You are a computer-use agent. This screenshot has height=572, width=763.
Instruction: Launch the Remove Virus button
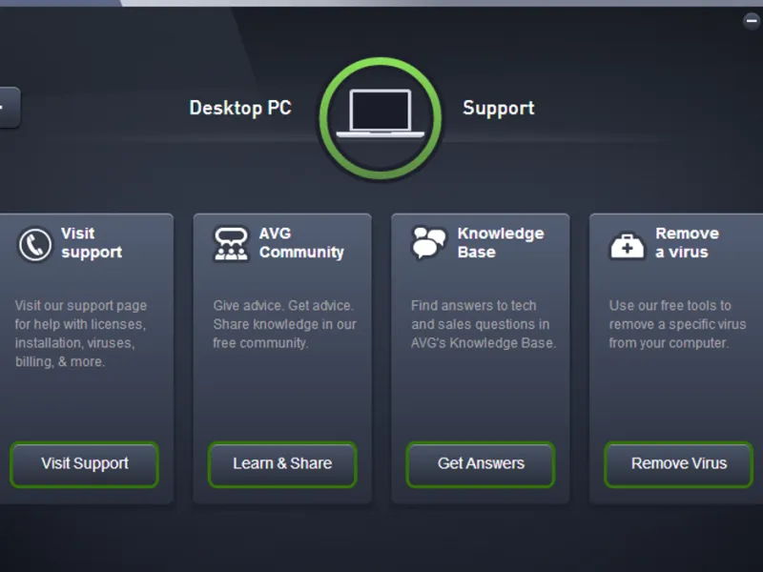pos(678,464)
